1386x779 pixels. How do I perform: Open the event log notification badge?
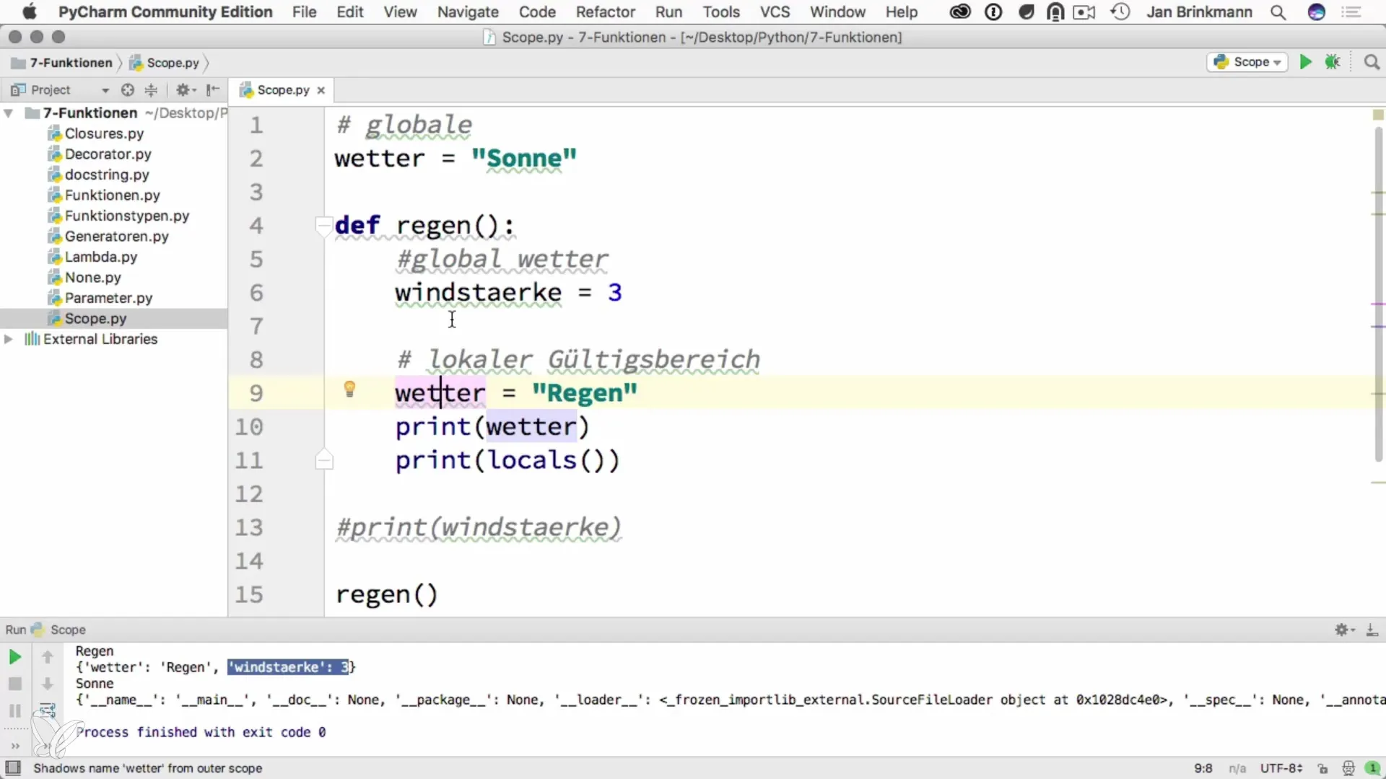point(1372,768)
